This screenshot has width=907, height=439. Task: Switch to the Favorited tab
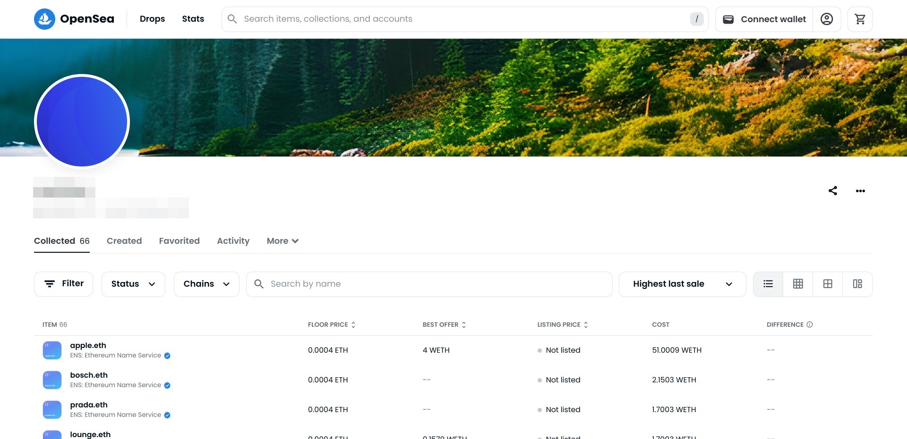click(x=180, y=241)
